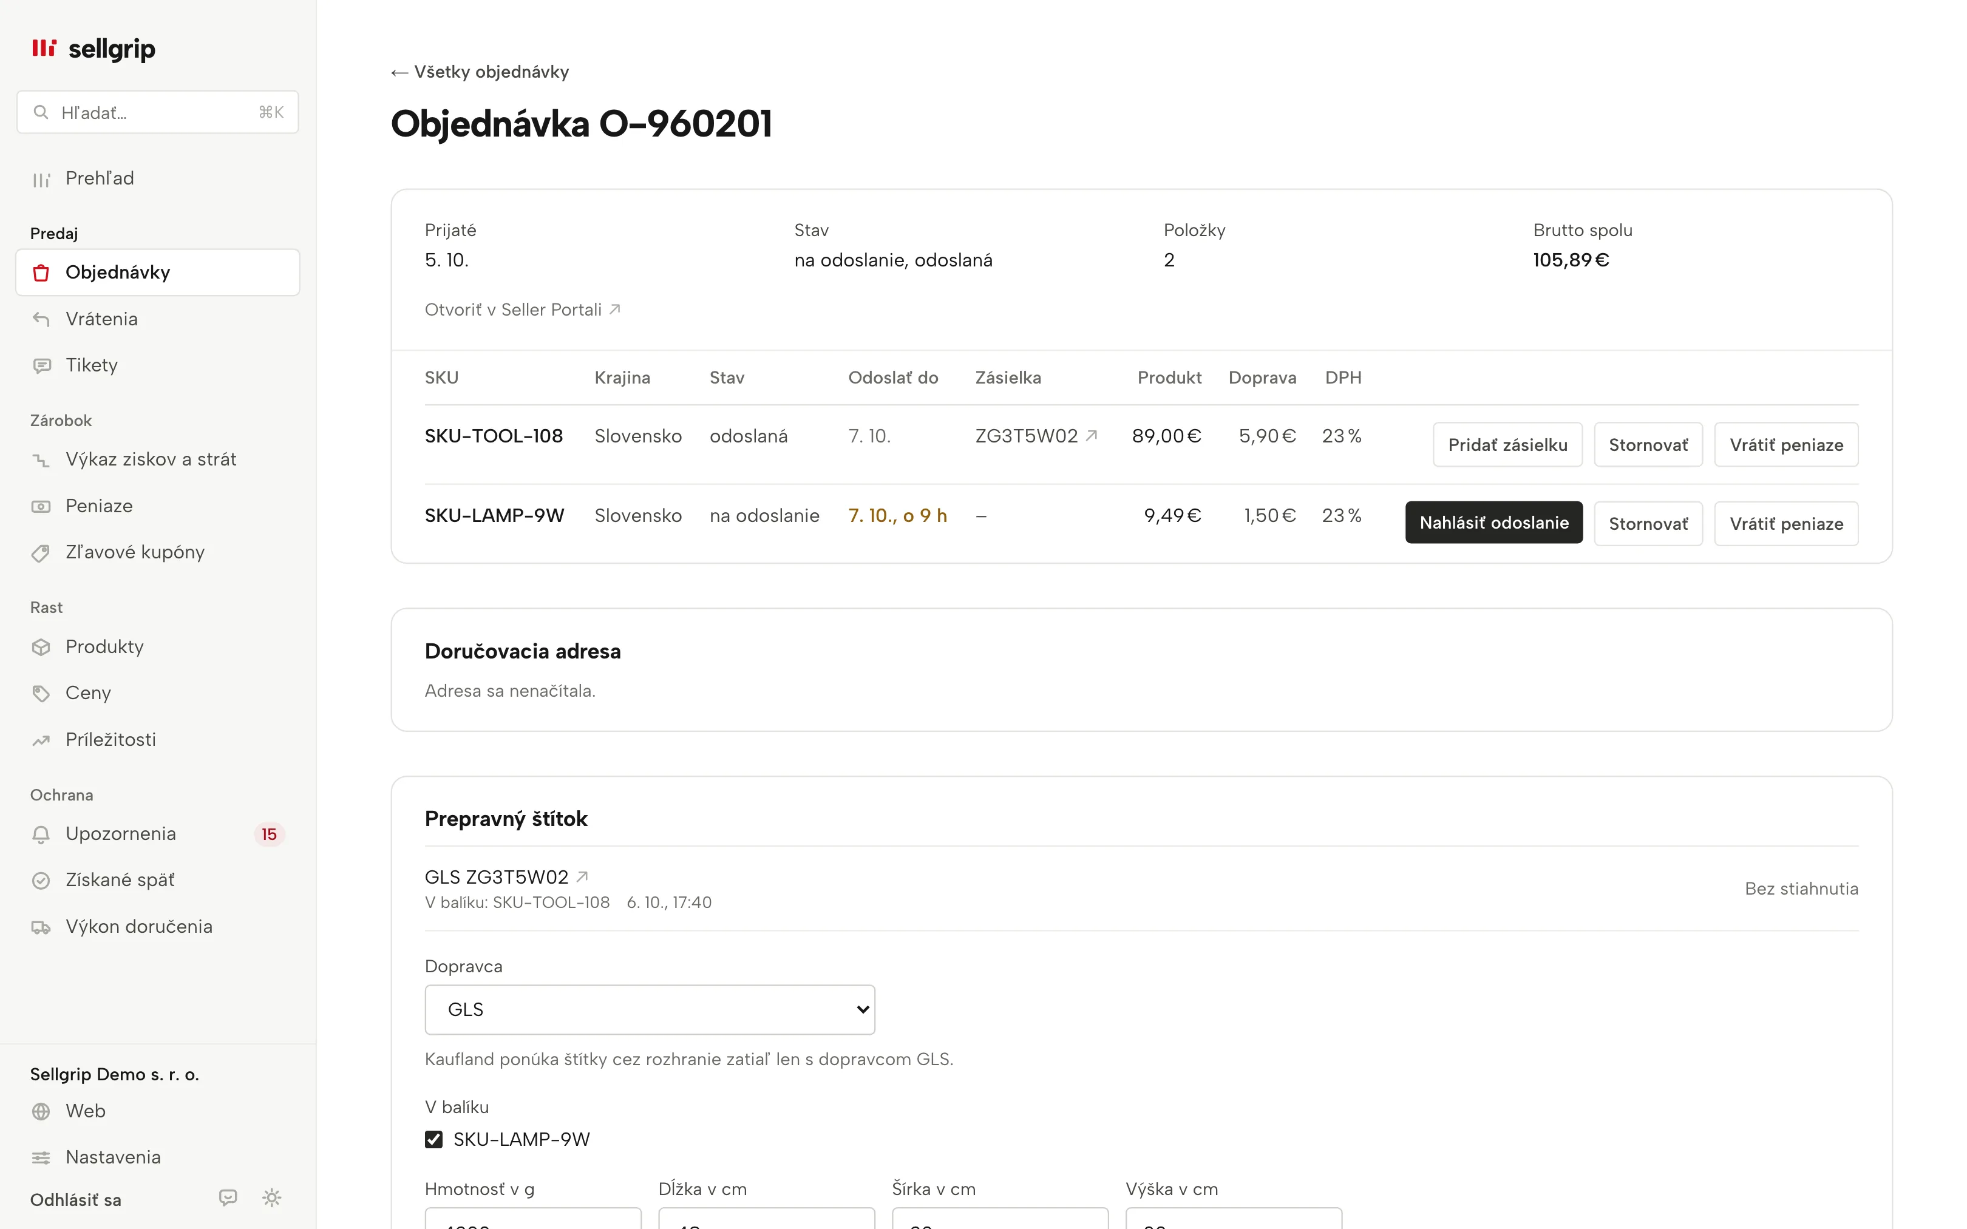Open Otvoriť v Seller Portali link
Screen dimensions: 1967x1229
(x=523, y=310)
